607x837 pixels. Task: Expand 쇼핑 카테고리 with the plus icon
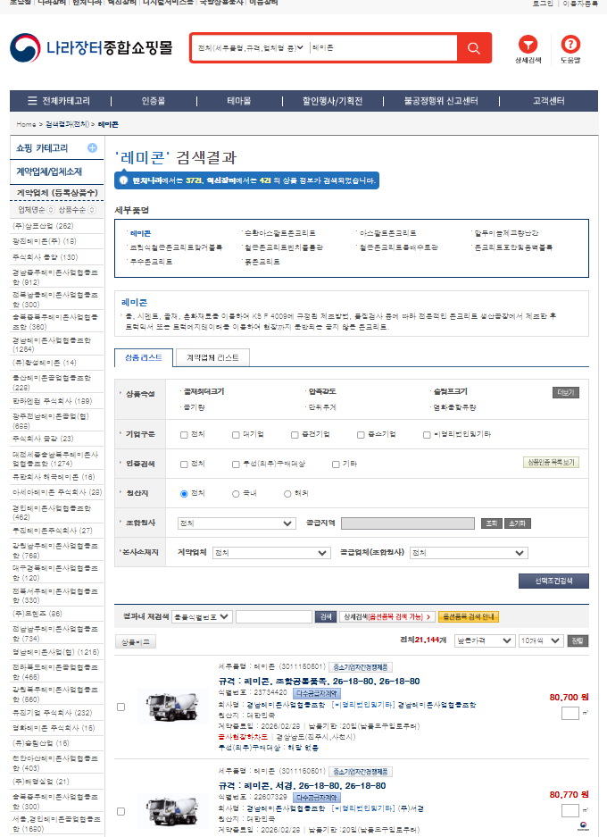click(x=92, y=148)
